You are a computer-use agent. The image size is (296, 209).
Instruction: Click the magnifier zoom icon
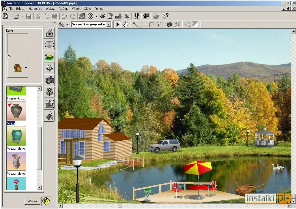coord(187,24)
